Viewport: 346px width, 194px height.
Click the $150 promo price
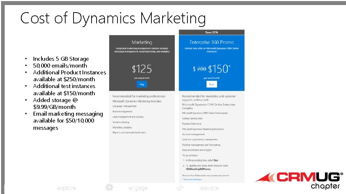tap(219, 69)
